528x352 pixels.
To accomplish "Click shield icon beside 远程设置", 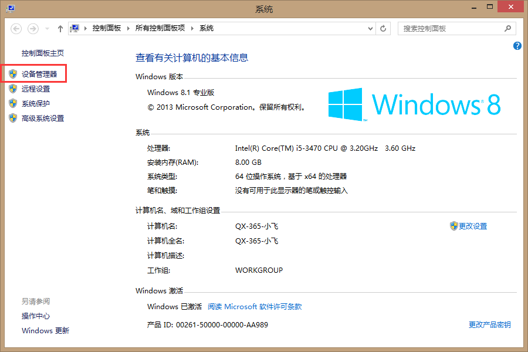I will (13, 89).
